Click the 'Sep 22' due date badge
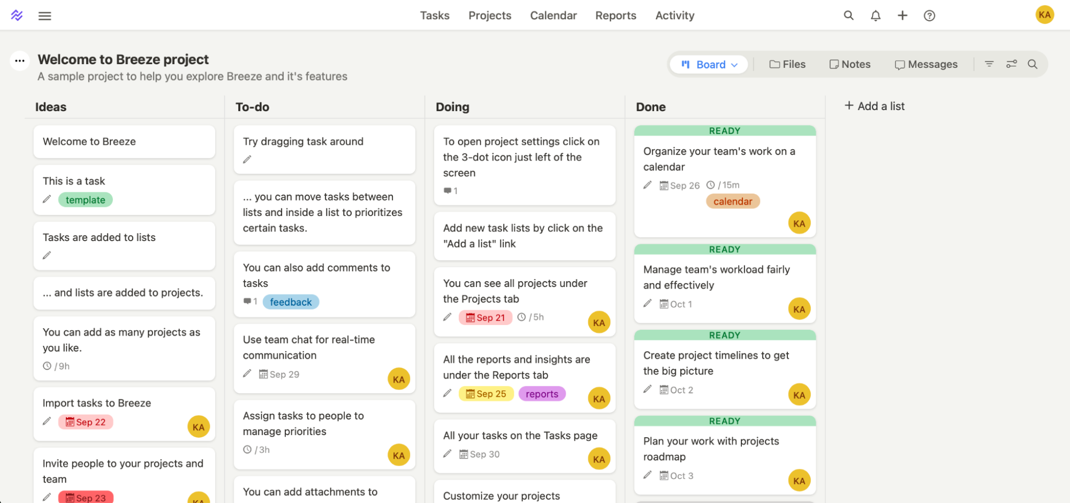The image size is (1070, 503). [86, 422]
